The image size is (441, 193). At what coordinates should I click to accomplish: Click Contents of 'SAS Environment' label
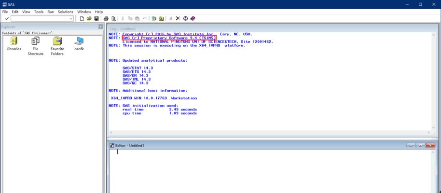[27, 33]
